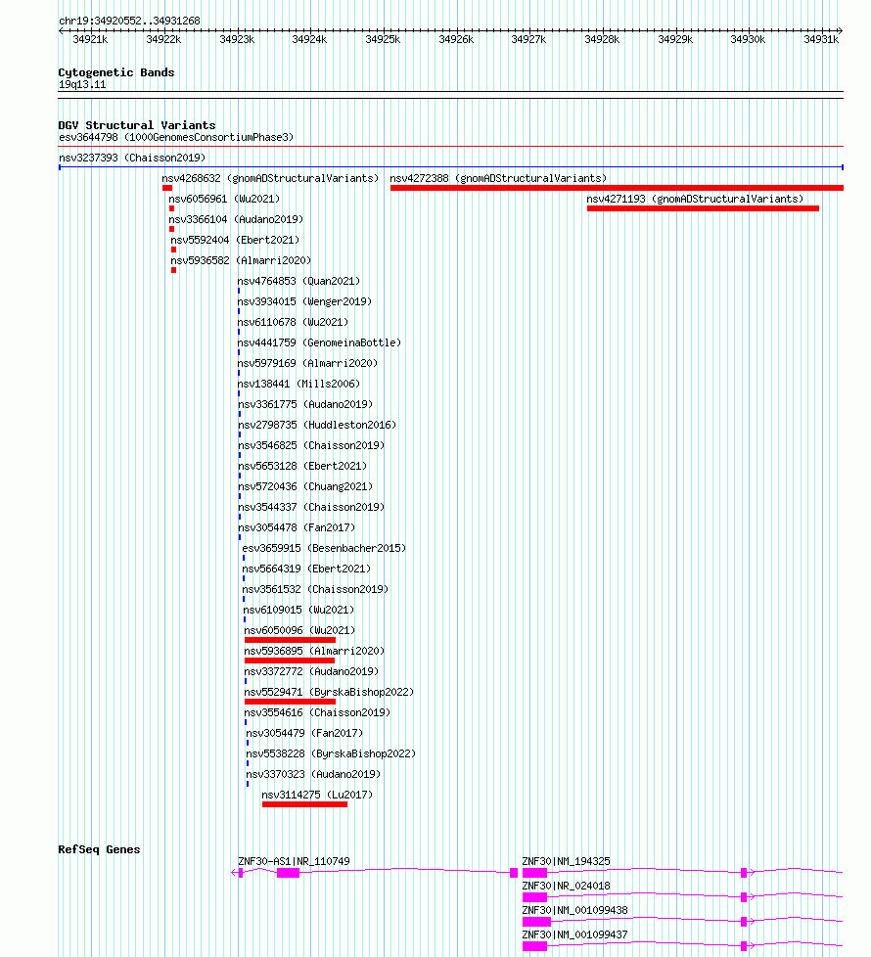This screenshot has width=871, height=957.
Task: Open ZNF30|NM_001099438 transcript label
Action: click(575, 911)
